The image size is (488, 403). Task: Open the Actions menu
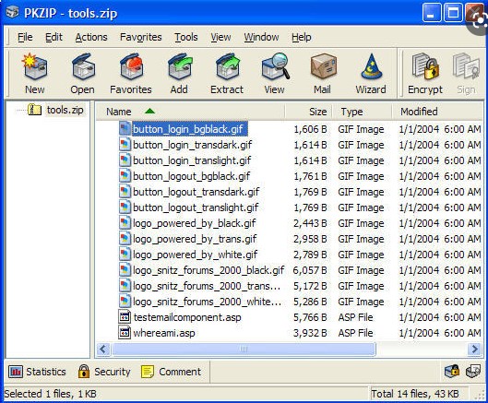91,37
